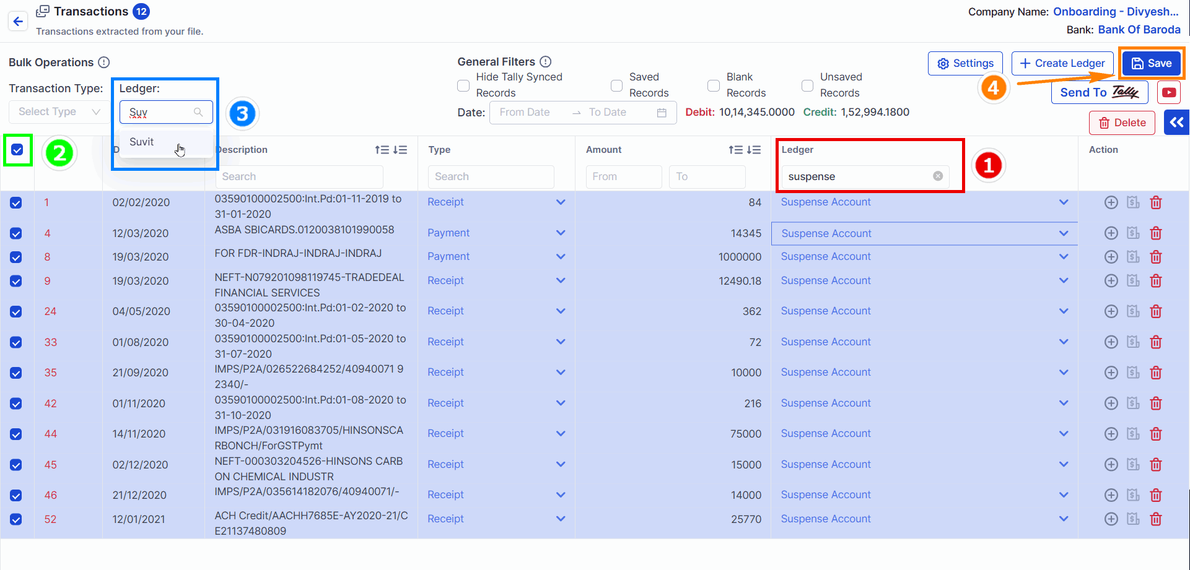Toggle the select-all rows checkbox
Viewport: 1190px width, 570px height.
(17, 150)
